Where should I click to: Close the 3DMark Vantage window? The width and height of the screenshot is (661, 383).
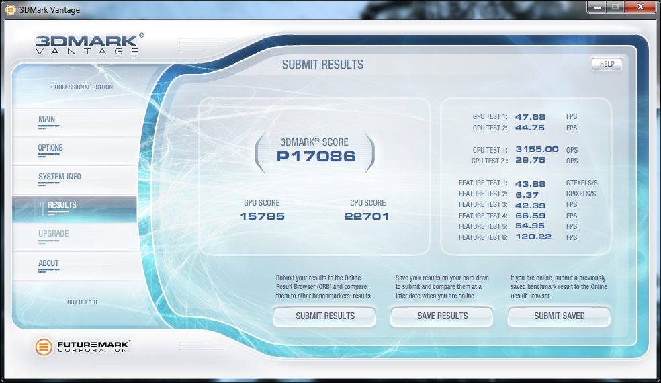click(x=640, y=7)
